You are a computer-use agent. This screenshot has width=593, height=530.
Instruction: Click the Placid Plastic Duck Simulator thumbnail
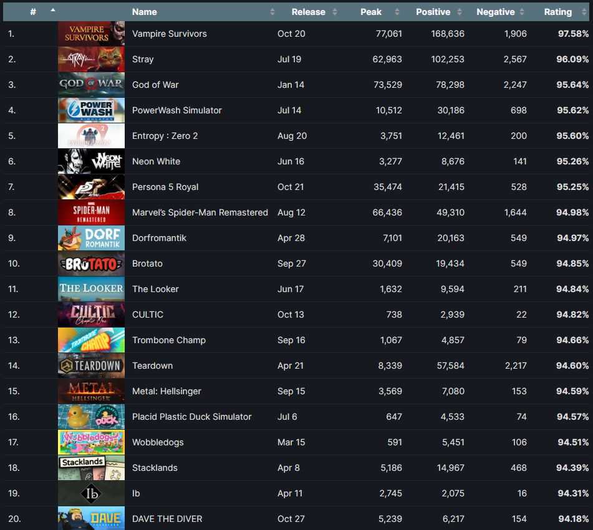pos(91,417)
